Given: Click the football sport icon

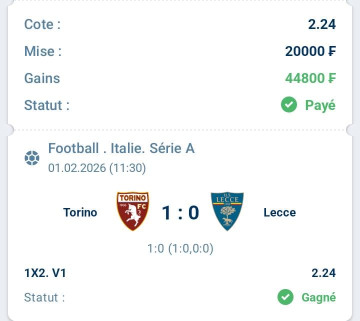Looking at the screenshot, I should pyautogui.click(x=32, y=158).
